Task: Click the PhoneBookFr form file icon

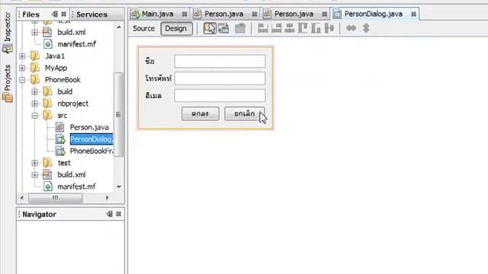Action: (60, 151)
